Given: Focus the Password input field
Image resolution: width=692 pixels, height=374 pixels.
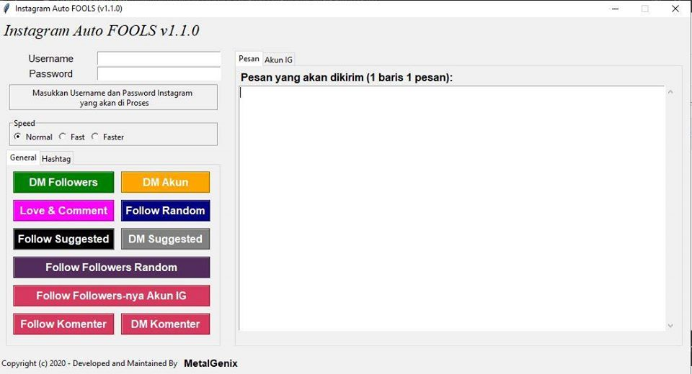Looking at the screenshot, I should pyautogui.click(x=159, y=73).
